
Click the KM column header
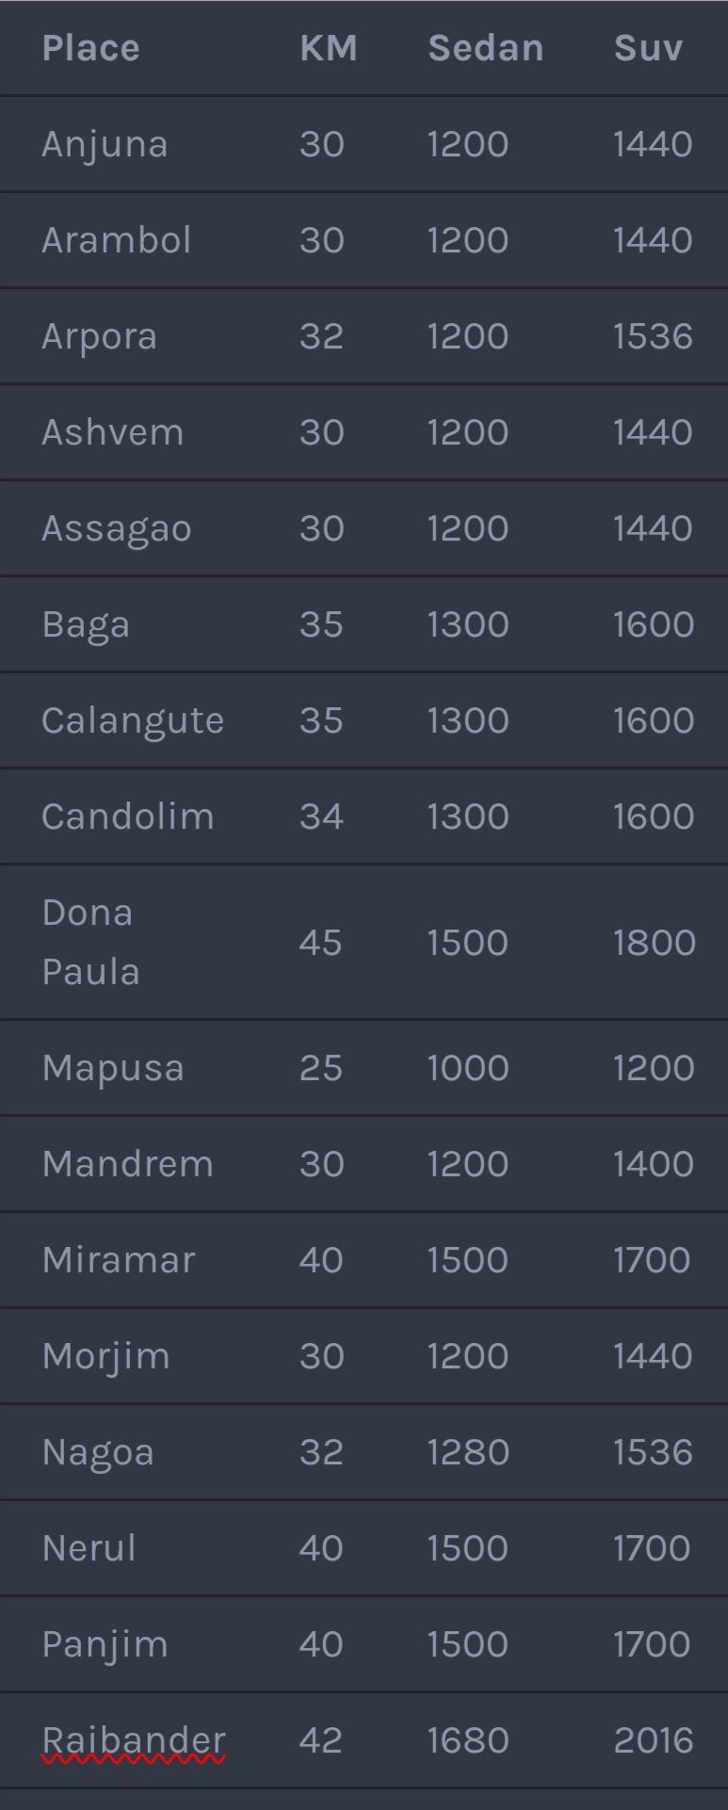pyautogui.click(x=329, y=48)
